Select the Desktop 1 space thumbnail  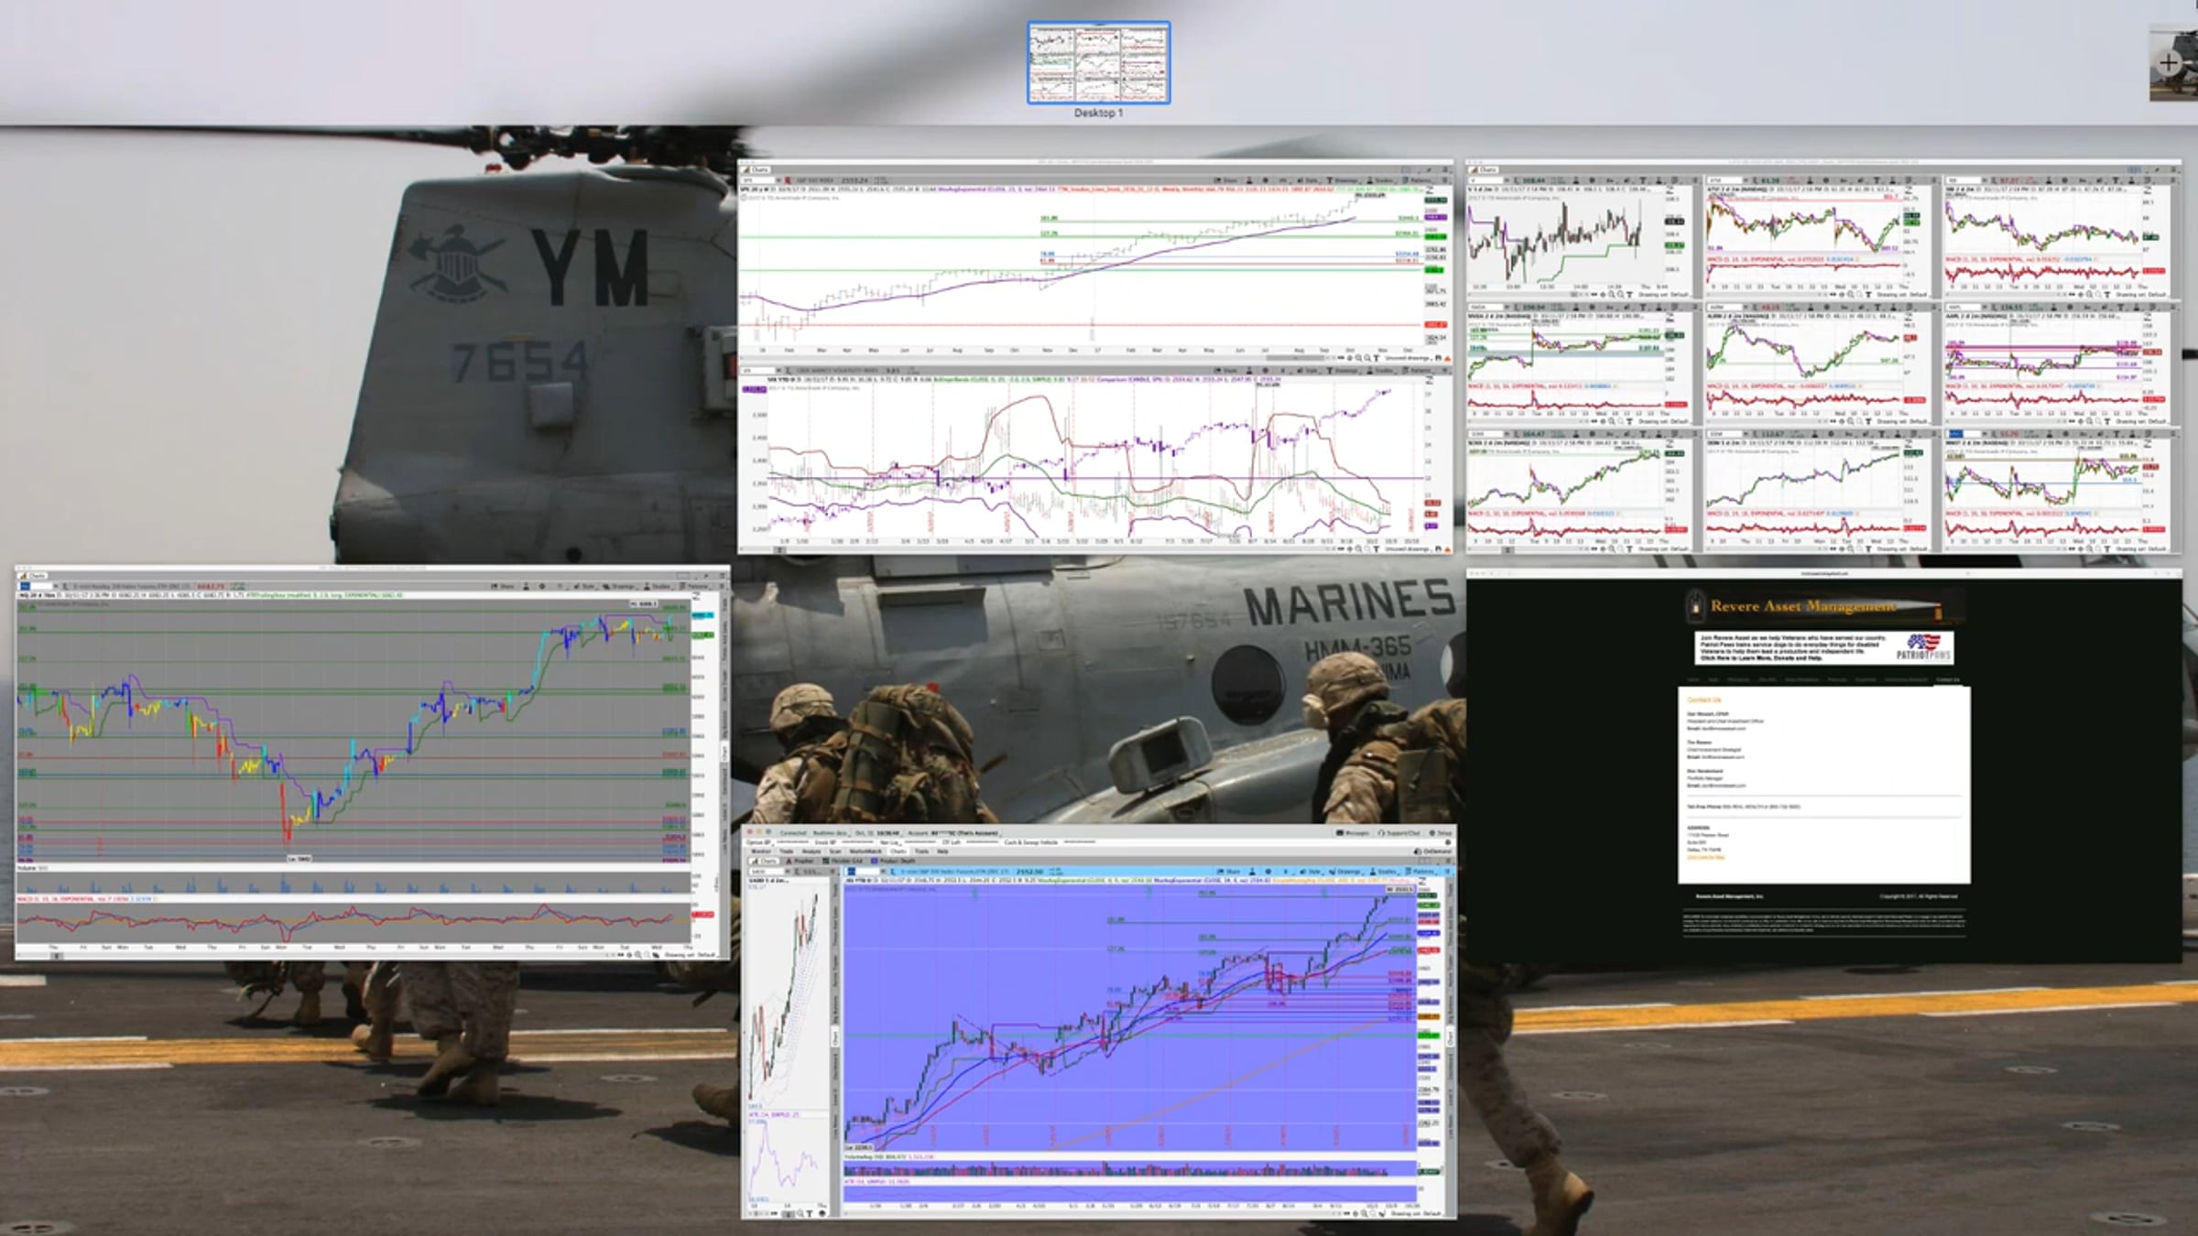[1098, 63]
